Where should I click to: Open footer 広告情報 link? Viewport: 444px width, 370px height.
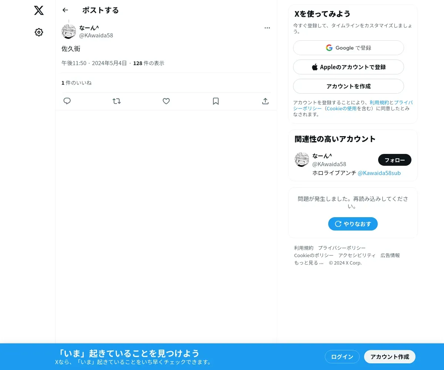tap(390, 255)
